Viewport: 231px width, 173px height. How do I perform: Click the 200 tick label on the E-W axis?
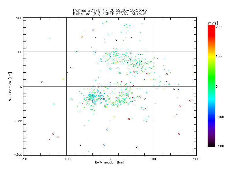(196, 159)
